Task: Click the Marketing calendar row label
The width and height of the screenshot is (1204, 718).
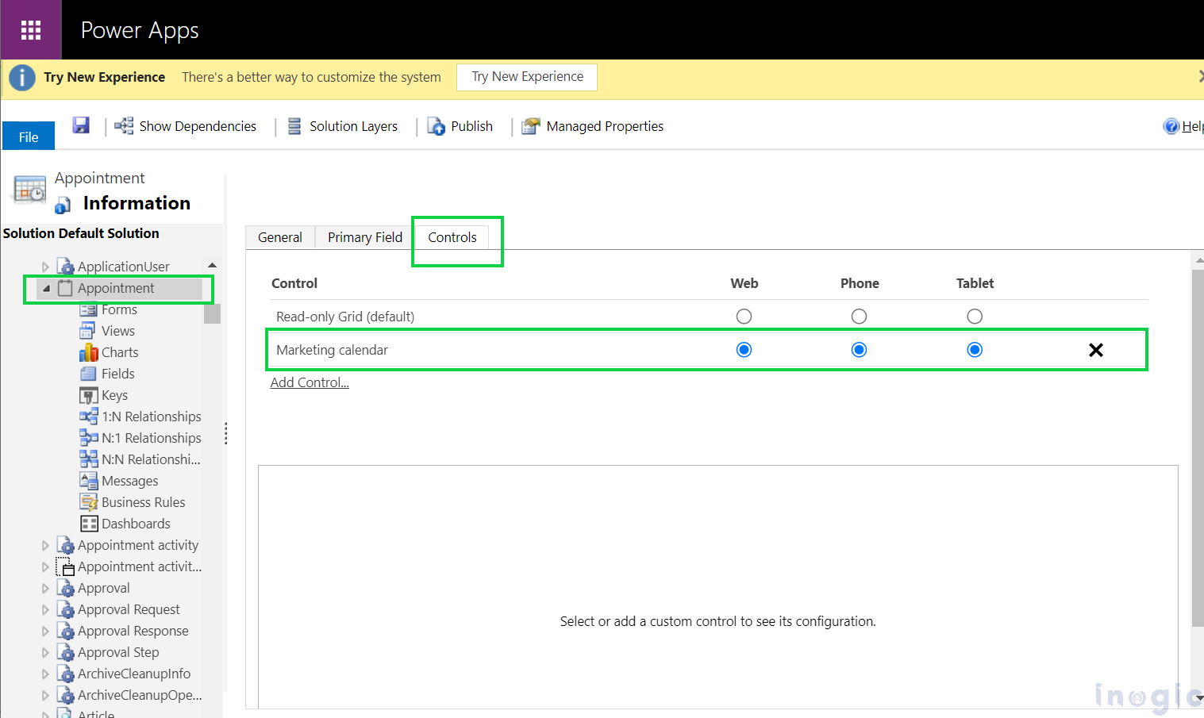Action: point(332,350)
